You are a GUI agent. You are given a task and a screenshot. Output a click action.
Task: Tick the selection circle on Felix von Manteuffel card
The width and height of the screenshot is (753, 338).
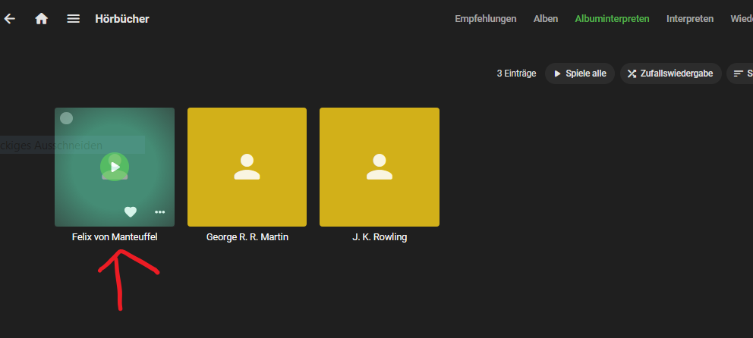point(66,118)
